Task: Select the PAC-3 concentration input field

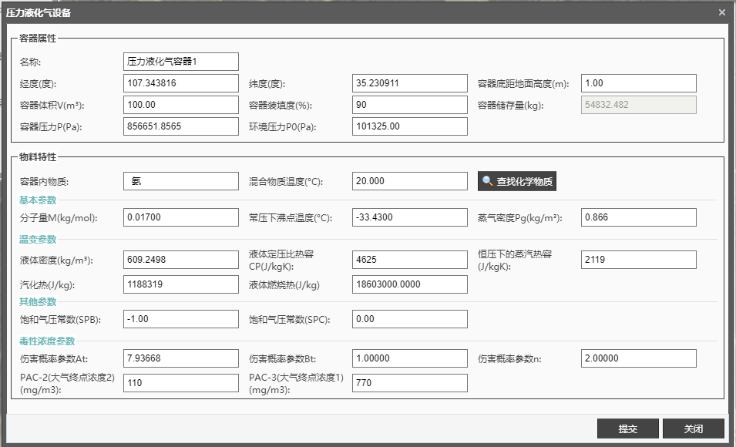Action: [410, 383]
